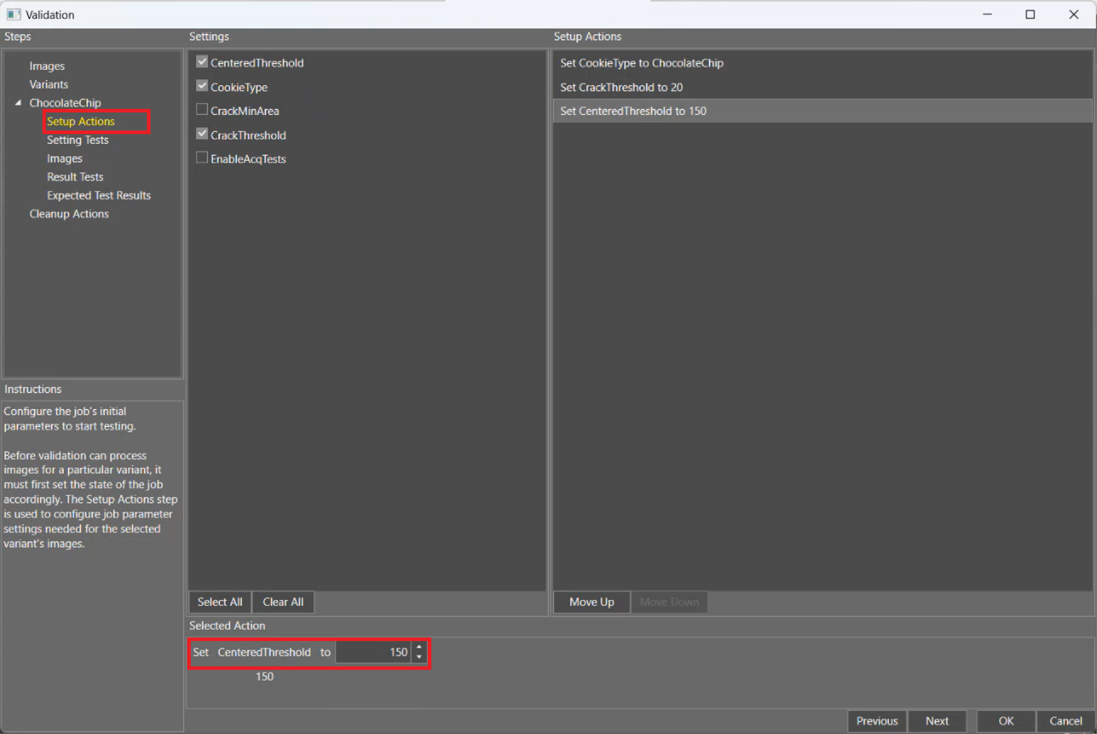Image resolution: width=1097 pixels, height=734 pixels.
Task: Uncheck the CookieType setting checkbox
Action: (x=202, y=86)
